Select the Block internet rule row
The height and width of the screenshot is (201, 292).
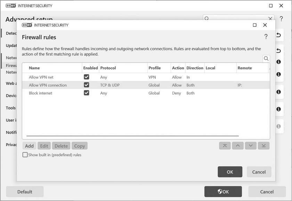click(41, 93)
